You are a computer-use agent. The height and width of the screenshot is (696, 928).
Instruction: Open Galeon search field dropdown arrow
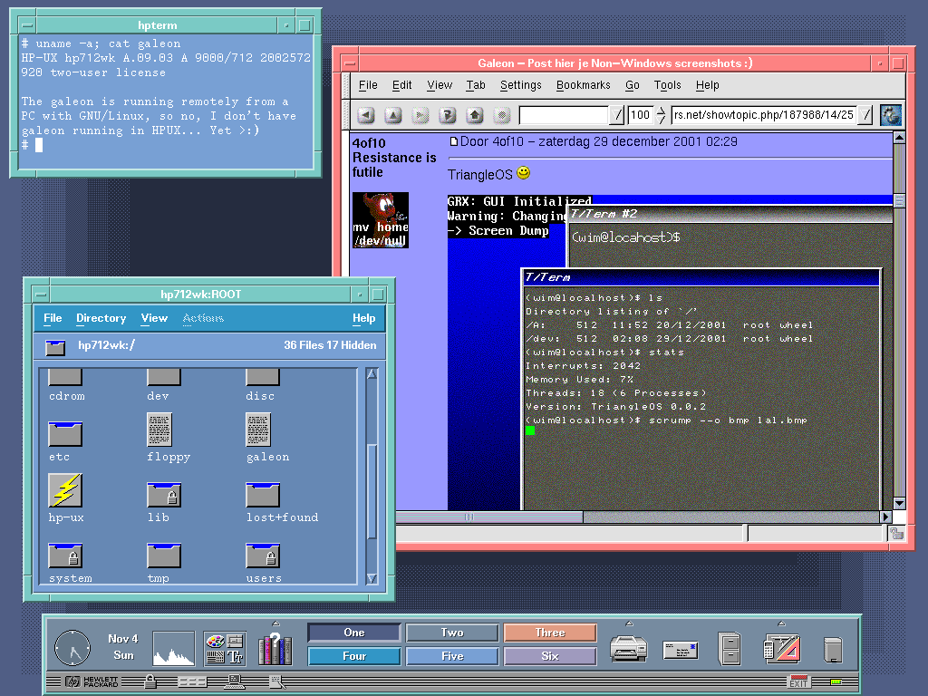click(x=616, y=115)
